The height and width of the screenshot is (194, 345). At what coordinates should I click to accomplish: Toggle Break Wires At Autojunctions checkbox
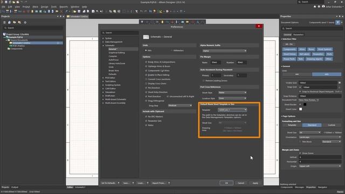[146, 62]
